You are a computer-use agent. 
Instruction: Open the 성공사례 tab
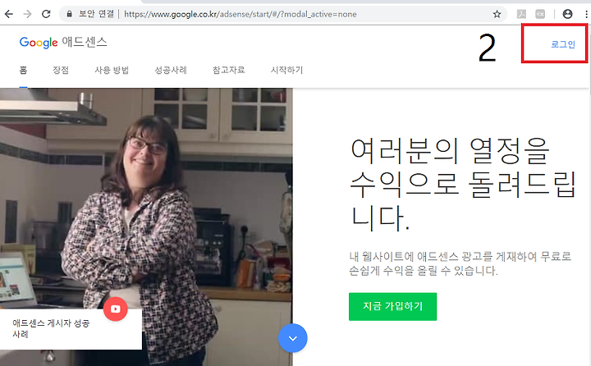[171, 70]
